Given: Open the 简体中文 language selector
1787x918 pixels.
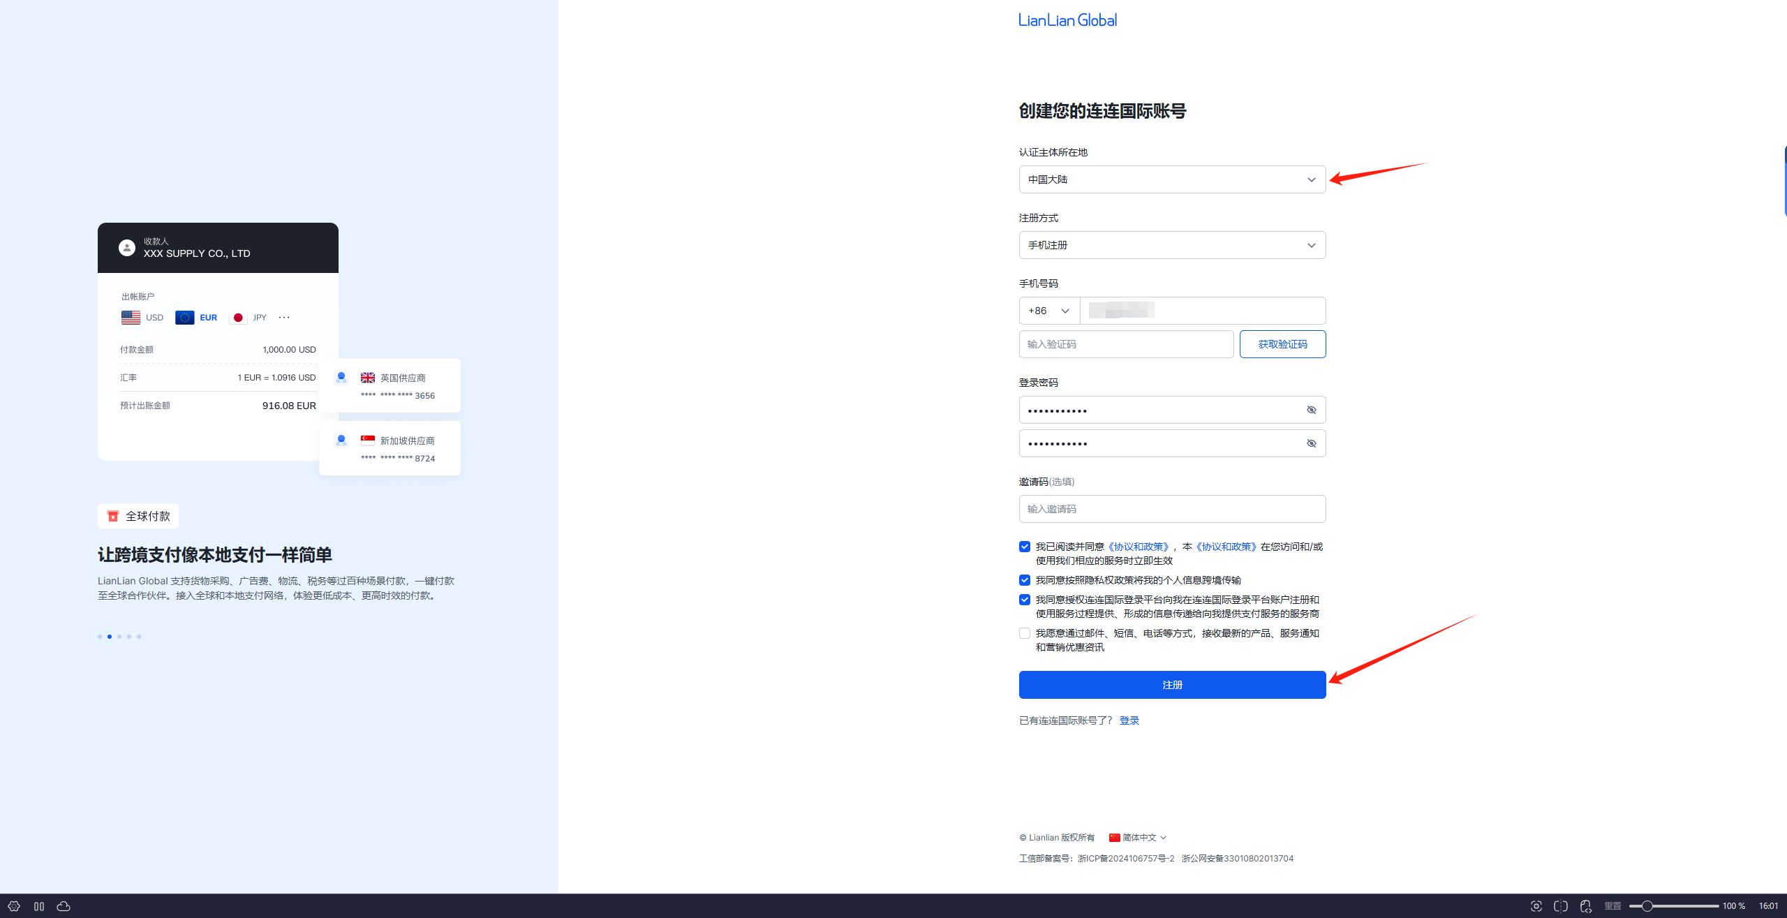Looking at the screenshot, I should coord(1138,838).
